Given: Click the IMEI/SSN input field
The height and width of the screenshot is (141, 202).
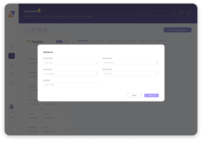Looking at the screenshot, I should [x=71, y=85].
